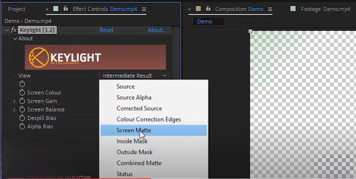The height and width of the screenshot is (179, 356).
Task: Toggle the Composition viewer lock
Action: 208,9
